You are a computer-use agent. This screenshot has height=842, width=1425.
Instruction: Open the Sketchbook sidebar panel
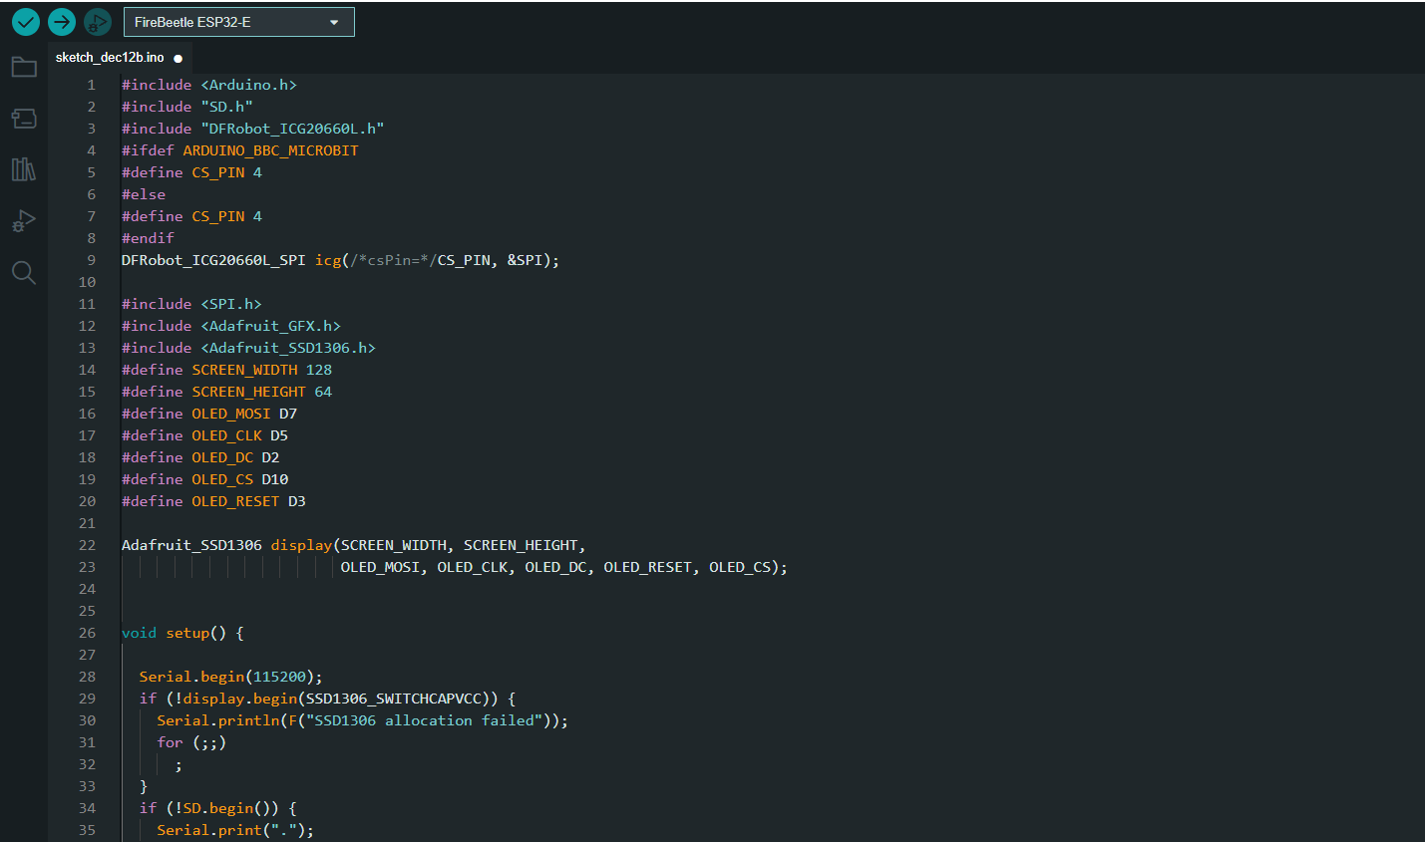(x=23, y=67)
